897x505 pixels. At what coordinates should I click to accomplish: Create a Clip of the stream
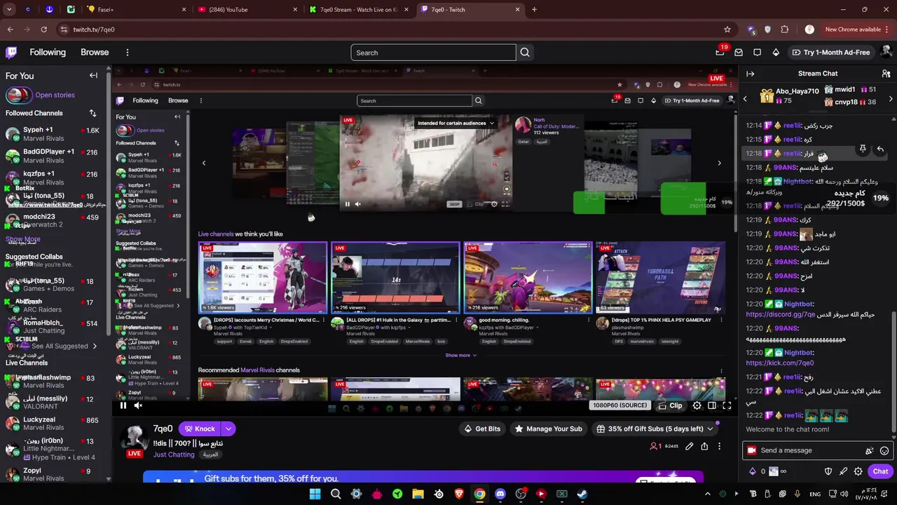point(670,405)
